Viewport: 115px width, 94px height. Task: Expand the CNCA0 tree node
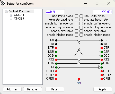click(x=11, y=15)
